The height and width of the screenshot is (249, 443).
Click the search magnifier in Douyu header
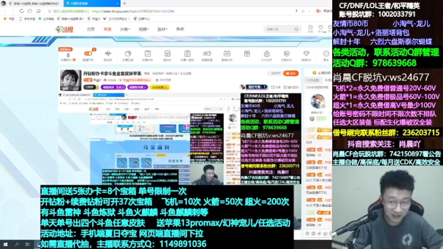coord(296,29)
